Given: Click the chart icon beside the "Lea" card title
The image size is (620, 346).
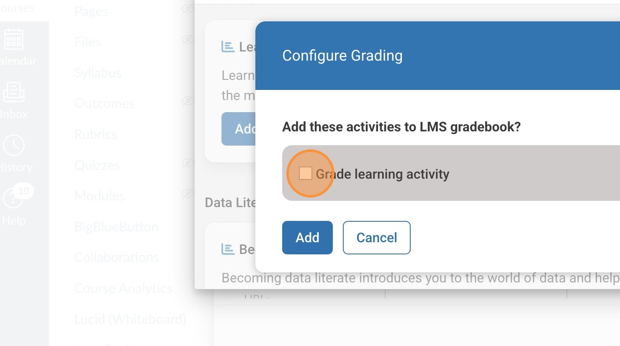Looking at the screenshot, I should tap(228, 47).
